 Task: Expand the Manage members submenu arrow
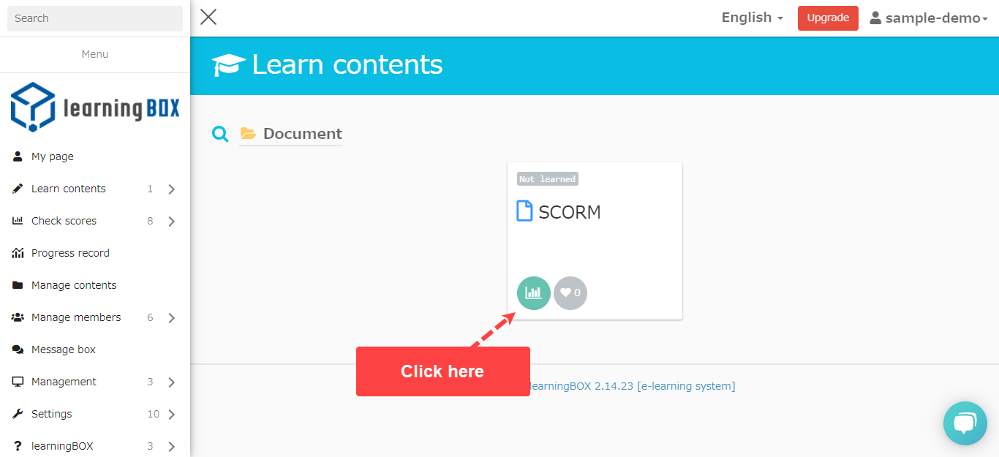point(172,318)
